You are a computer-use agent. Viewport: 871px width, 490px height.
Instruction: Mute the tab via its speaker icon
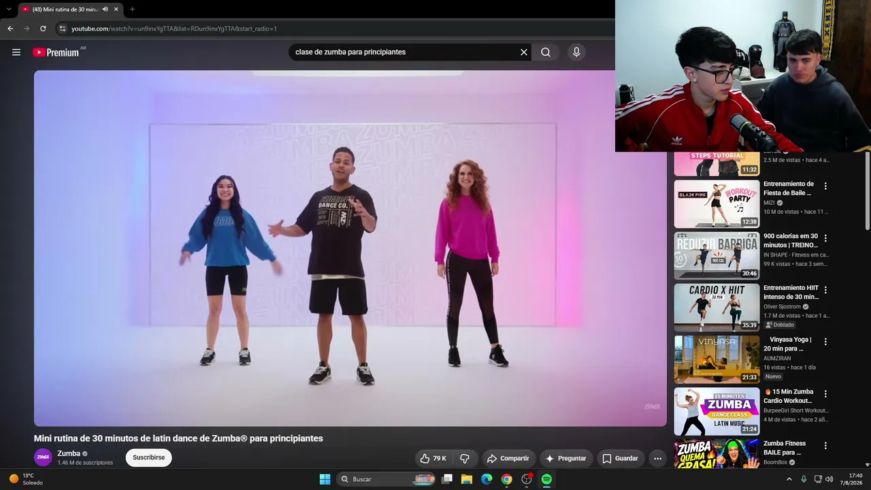[x=105, y=10]
